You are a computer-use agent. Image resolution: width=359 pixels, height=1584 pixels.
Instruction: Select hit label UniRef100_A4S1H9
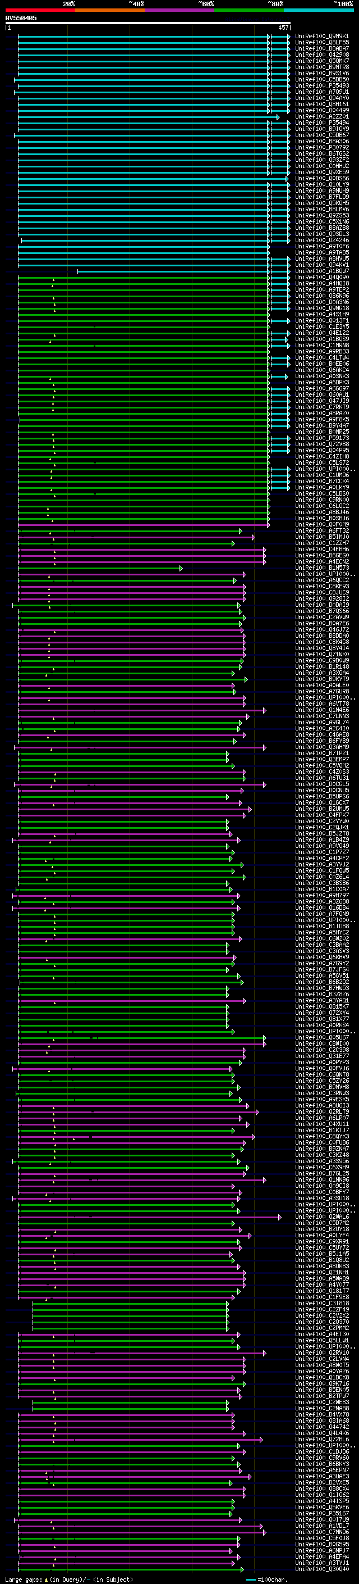pyautogui.click(x=321, y=314)
